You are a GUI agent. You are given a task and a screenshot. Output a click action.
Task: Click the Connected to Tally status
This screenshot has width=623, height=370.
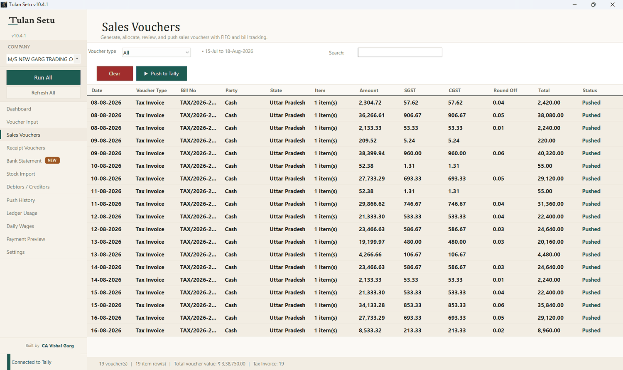tap(32, 362)
